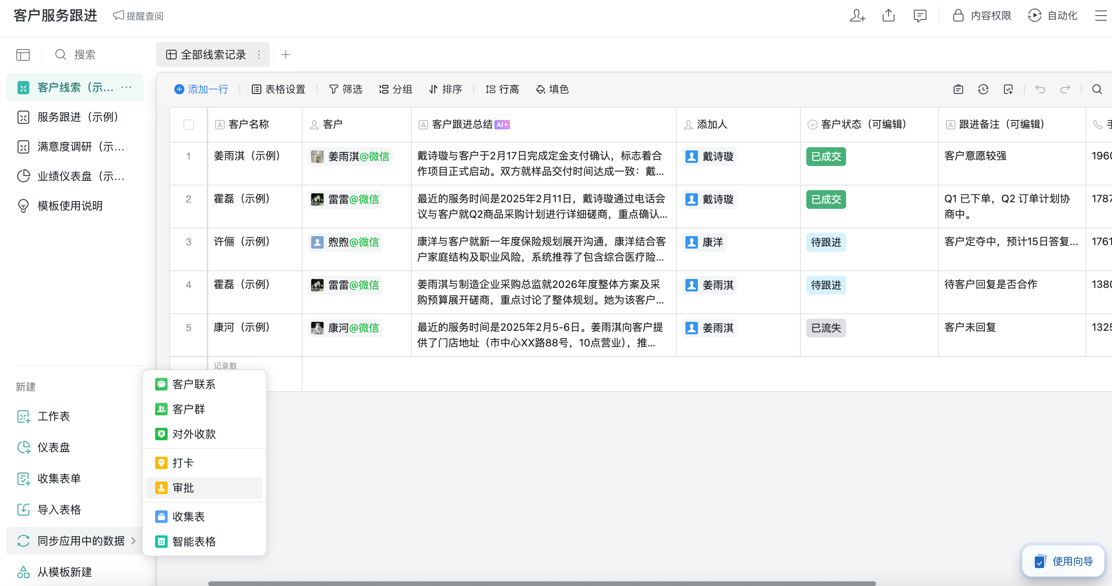Open the 填色 fill color tool
1112x586 pixels.
pyautogui.click(x=552, y=89)
